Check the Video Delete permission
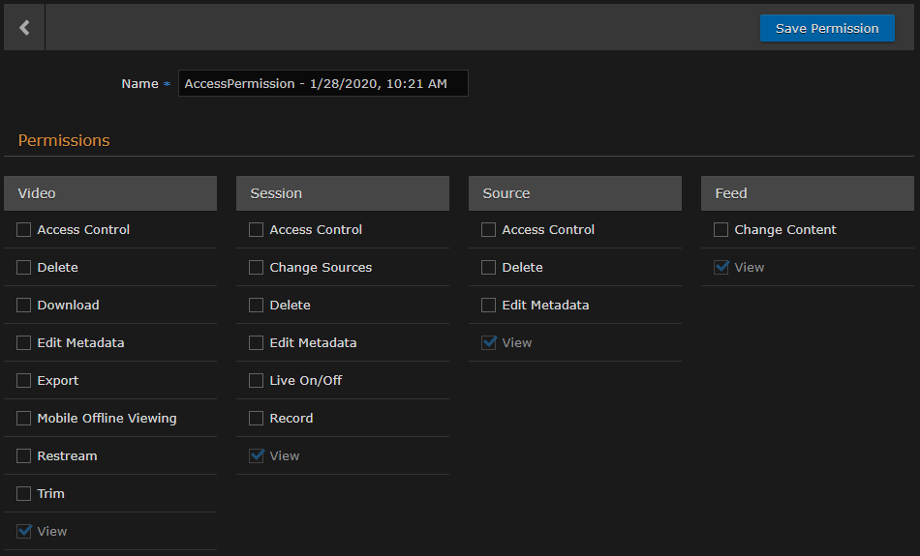This screenshot has width=920, height=556. point(24,268)
